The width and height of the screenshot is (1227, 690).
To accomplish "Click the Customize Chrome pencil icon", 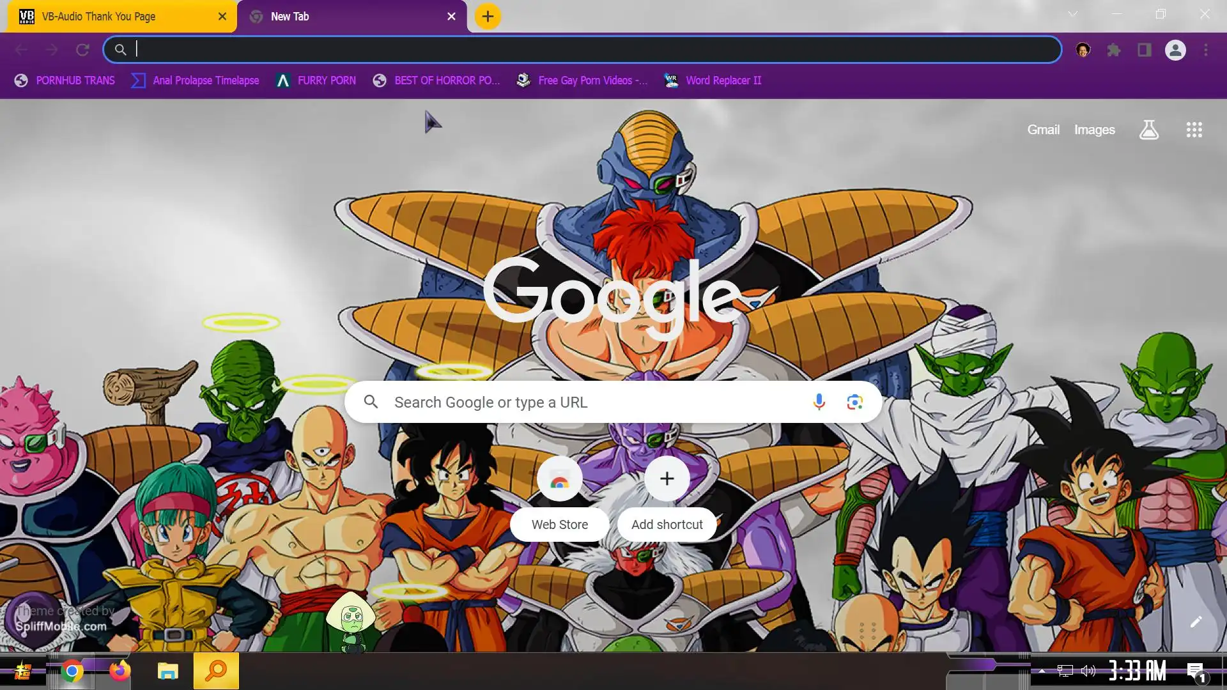I will click(1196, 622).
